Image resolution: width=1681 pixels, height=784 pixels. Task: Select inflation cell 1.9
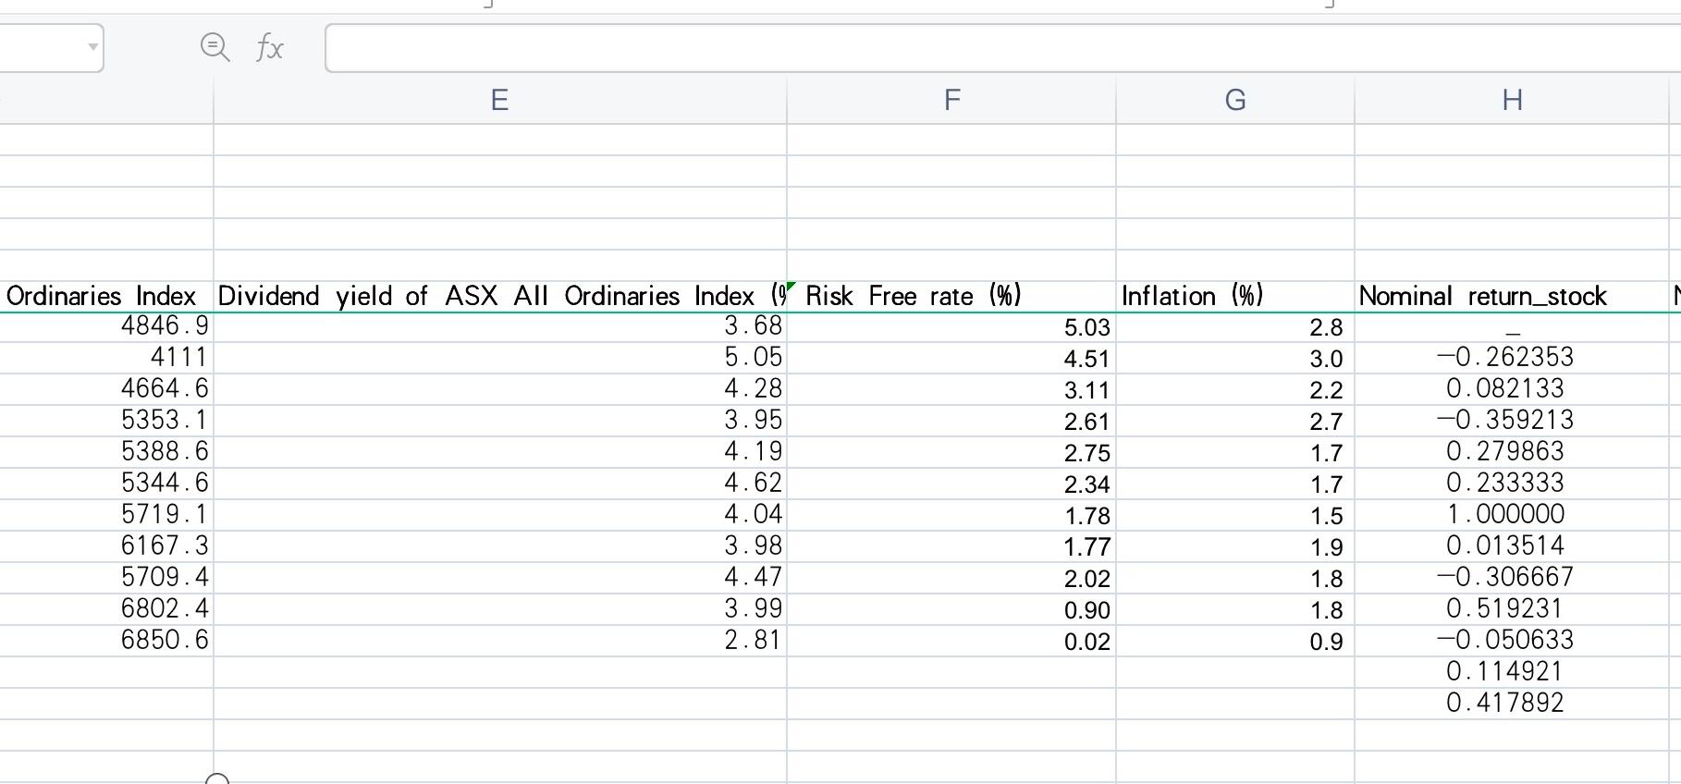pos(1235,546)
